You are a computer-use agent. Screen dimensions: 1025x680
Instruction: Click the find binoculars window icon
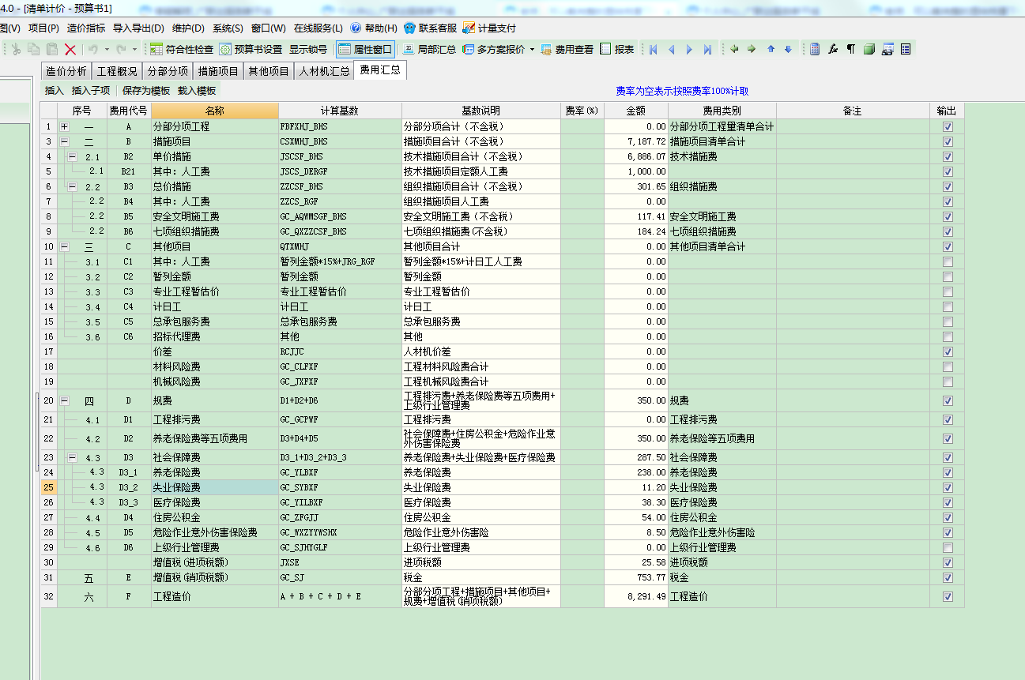pyautogui.click(x=887, y=49)
